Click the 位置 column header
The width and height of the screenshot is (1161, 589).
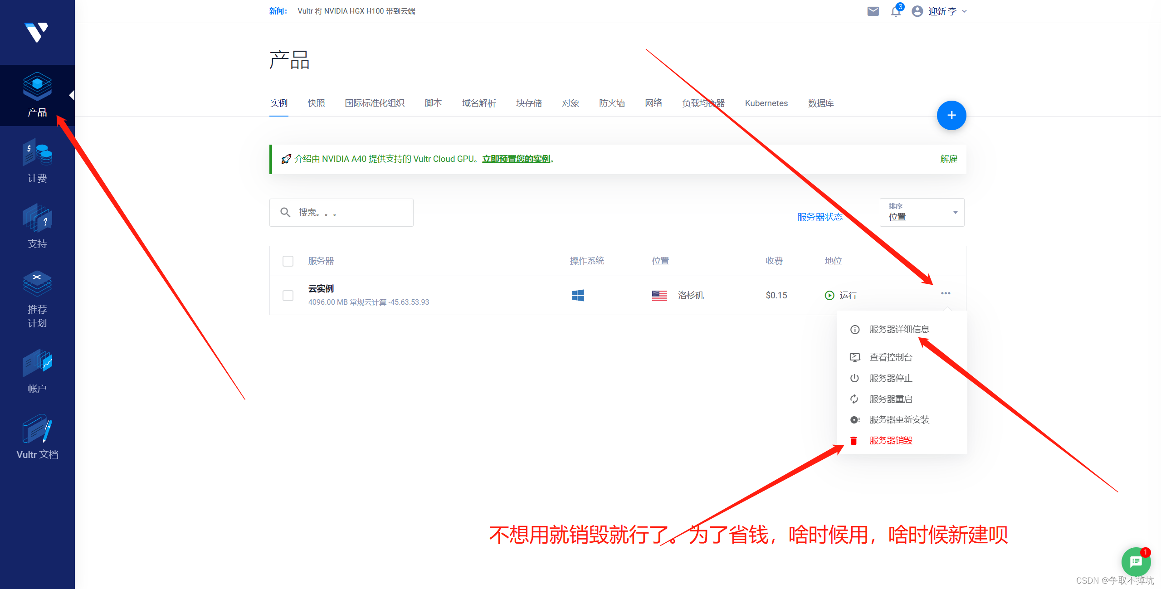660,261
